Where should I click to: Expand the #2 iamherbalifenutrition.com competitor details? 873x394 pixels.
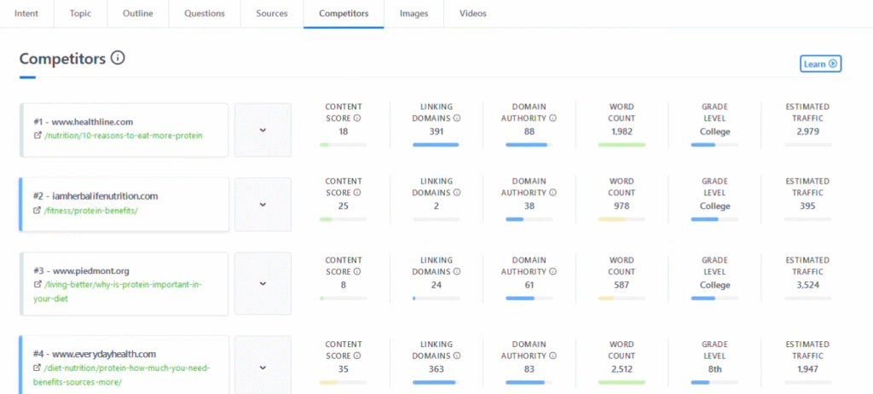[263, 205]
